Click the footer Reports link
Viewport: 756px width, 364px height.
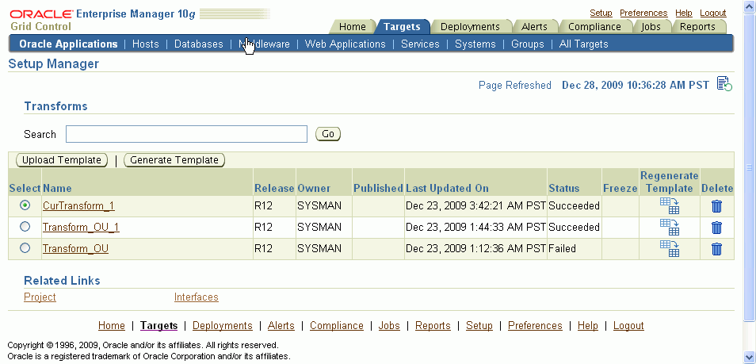pyautogui.click(x=433, y=325)
